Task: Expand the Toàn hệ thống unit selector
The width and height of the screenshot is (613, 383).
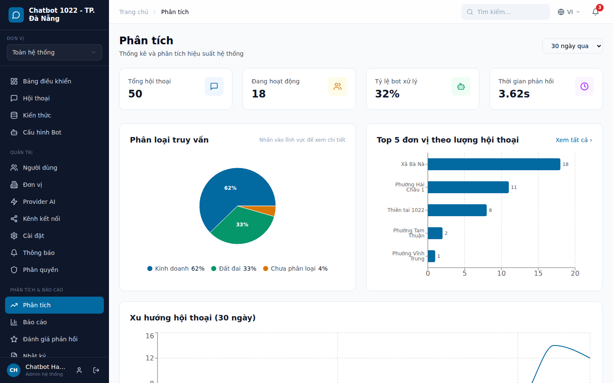Action: pos(54,52)
